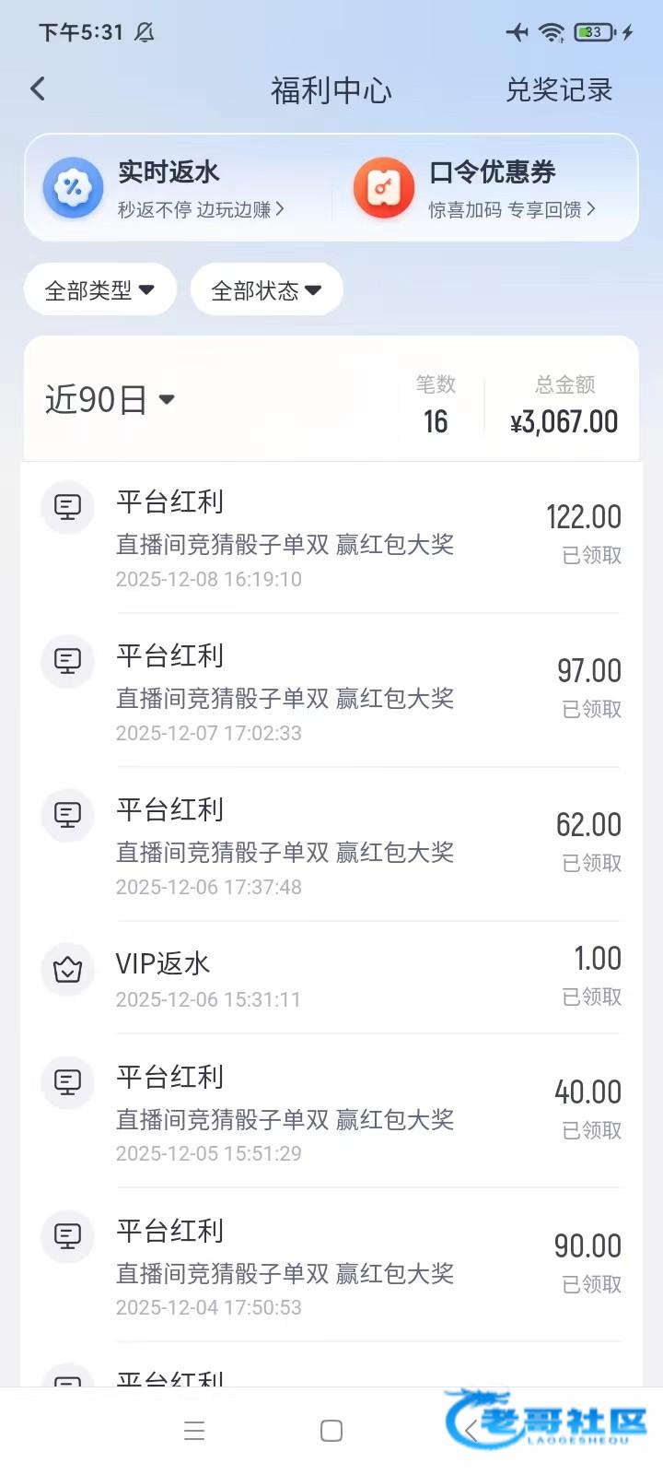Viewport: 663px width, 1475px height.
Task: Tap the blue 实时返水 percent icon
Action: pos(73,188)
